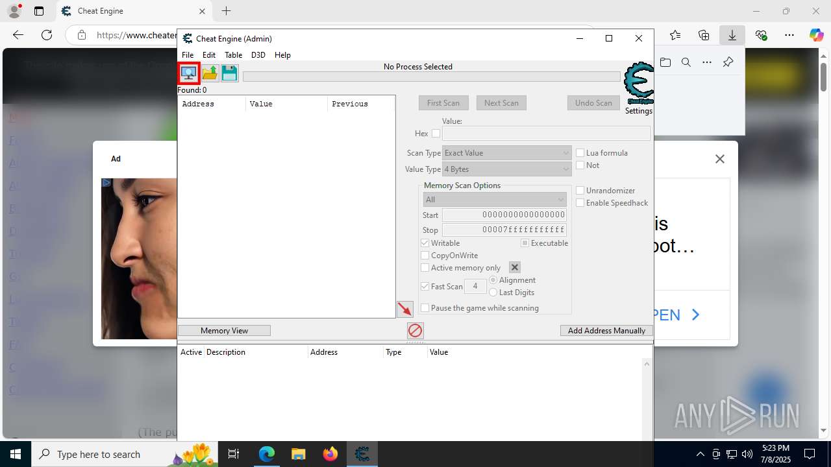The width and height of the screenshot is (831, 467).
Task: Open the Edge favorites star icon
Action: pos(675,35)
